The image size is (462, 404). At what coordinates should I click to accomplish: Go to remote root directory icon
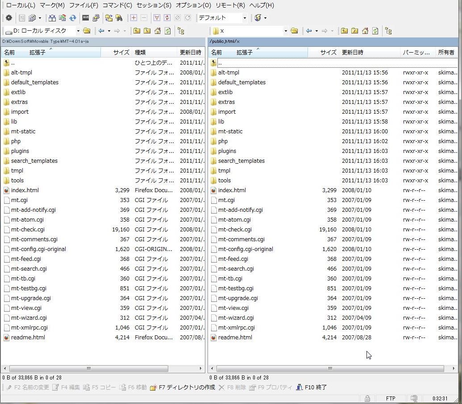pyautogui.click(x=354, y=31)
